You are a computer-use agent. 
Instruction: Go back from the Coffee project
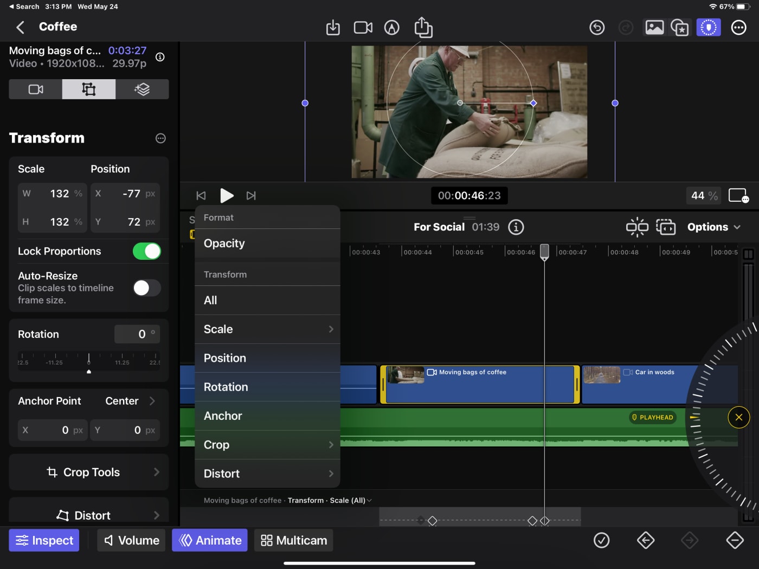(x=21, y=27)
